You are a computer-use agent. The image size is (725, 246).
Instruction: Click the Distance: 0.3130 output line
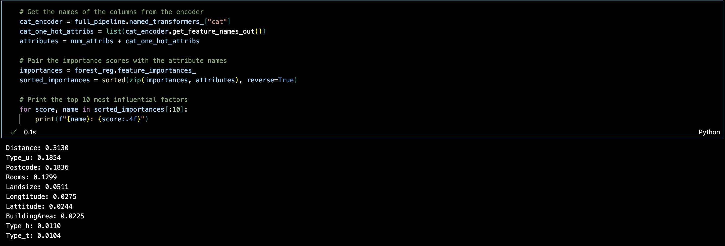click(37, 148)
